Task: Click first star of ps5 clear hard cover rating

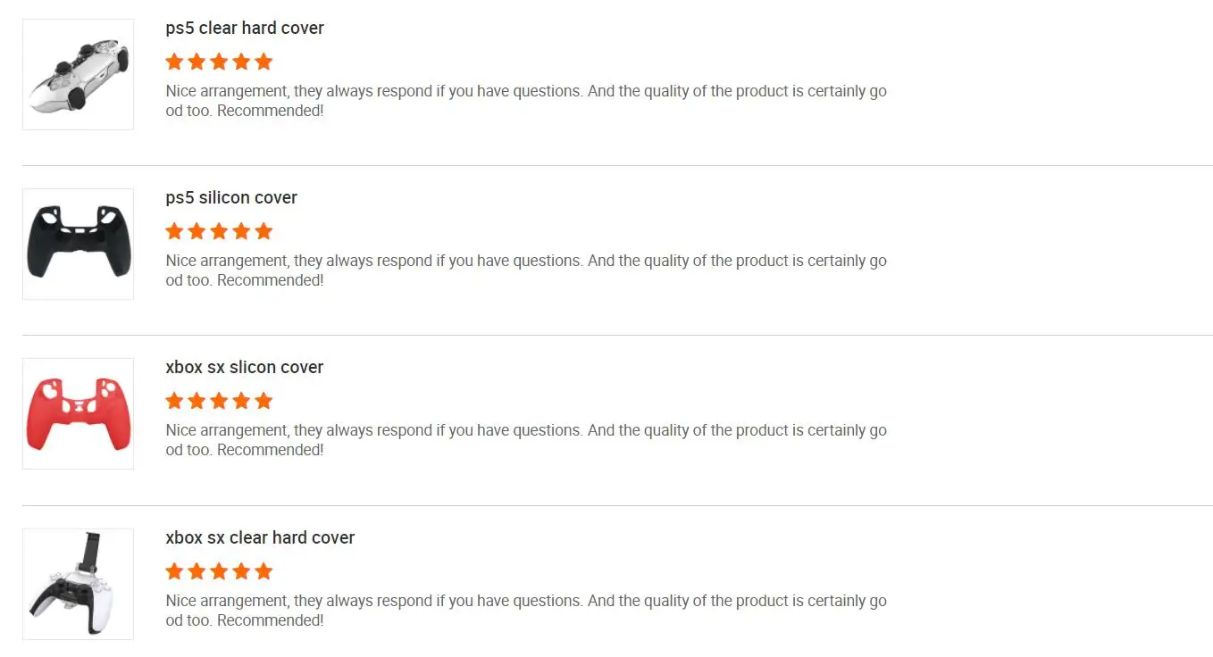Action: [174, 62]
